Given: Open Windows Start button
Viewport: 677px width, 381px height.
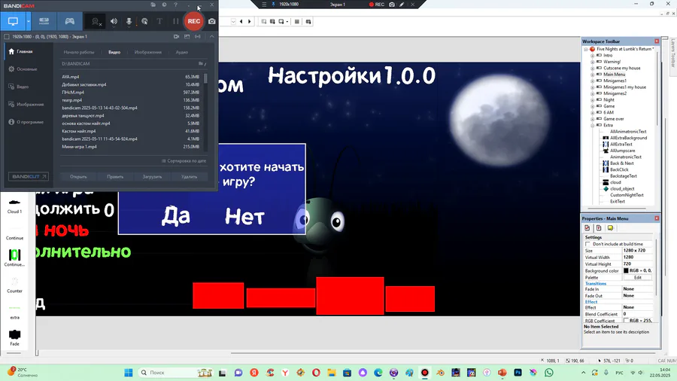Looking at the screenshot, I should 128,373.
